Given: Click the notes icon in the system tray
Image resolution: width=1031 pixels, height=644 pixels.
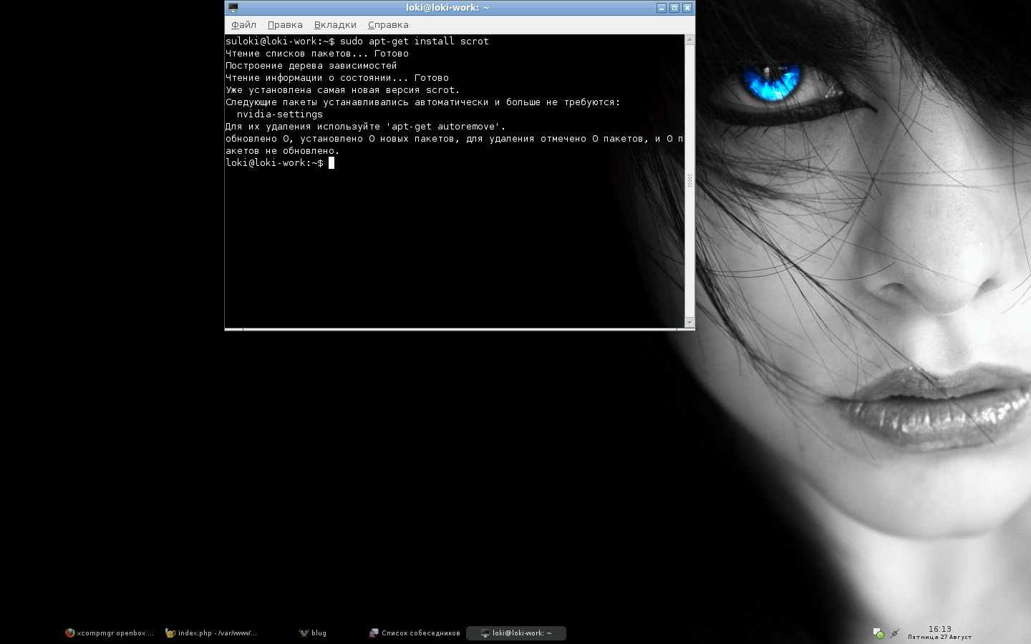Looking at the screenshot, I should pos(876,630).
